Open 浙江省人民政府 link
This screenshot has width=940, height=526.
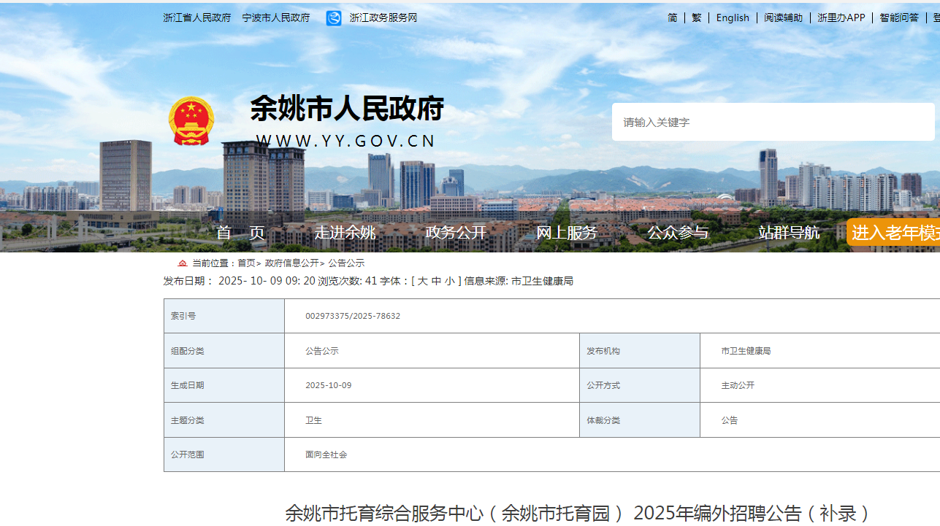(196, 18)
